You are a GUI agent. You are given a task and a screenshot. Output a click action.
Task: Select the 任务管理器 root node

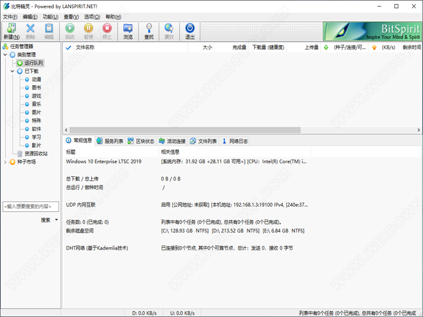(18, 46)
